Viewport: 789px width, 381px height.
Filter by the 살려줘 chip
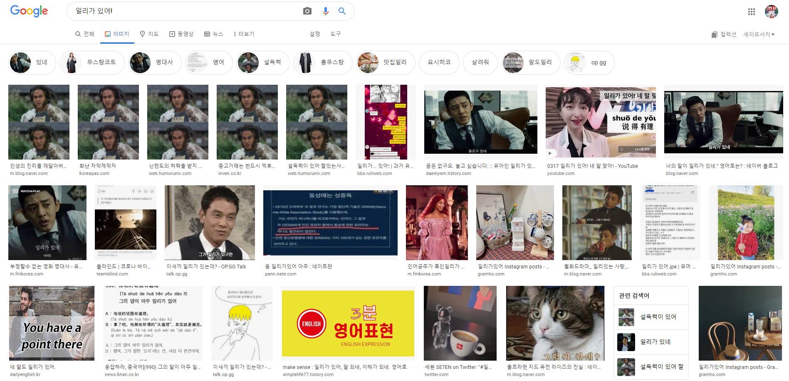coord(480,63)
